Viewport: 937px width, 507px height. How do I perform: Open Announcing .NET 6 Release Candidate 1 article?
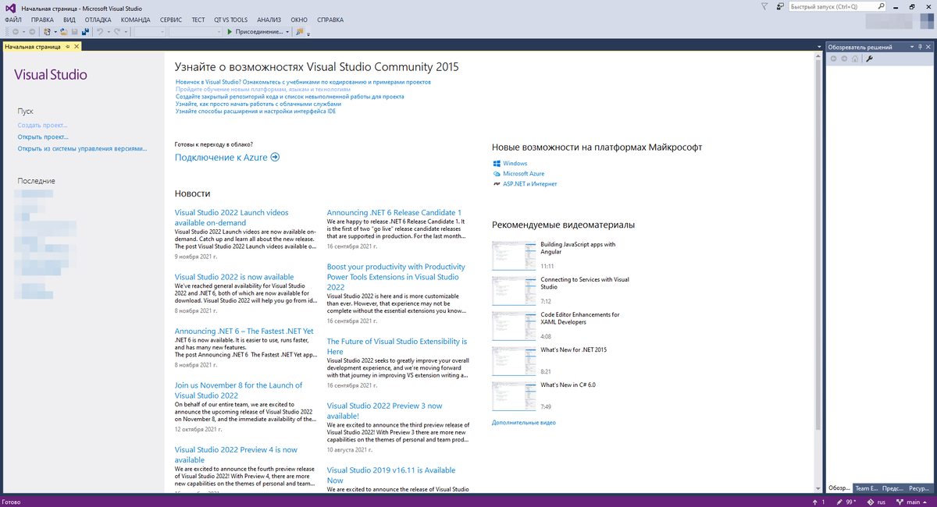pos(394,212)
